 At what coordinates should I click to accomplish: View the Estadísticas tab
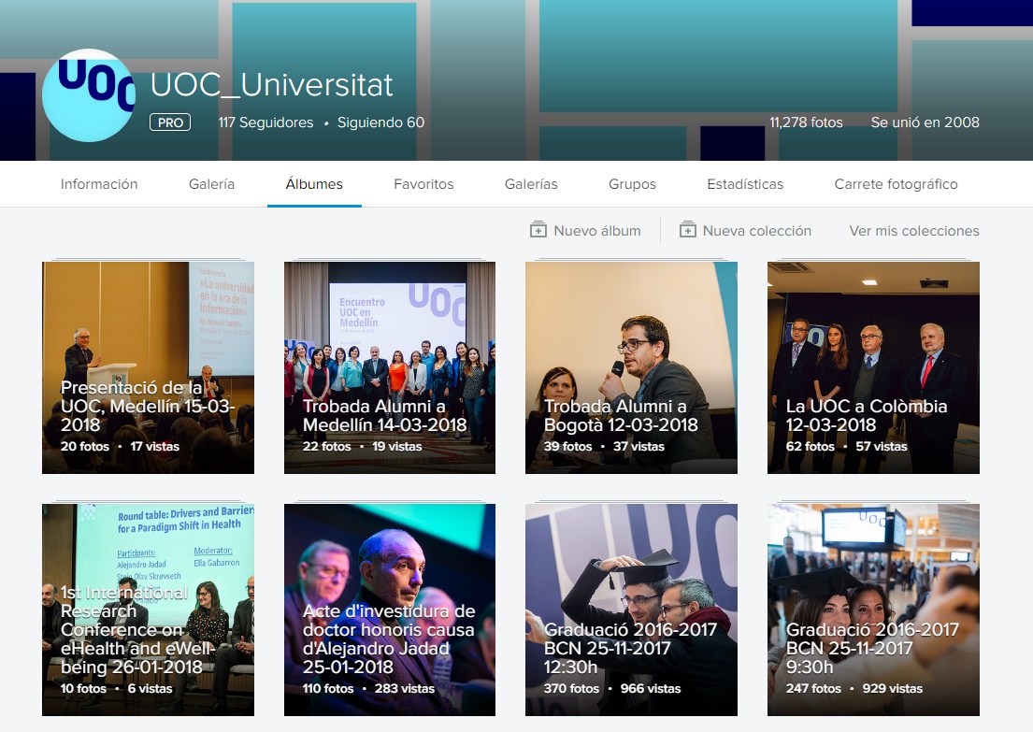pyautogui.click(x=745, y=184)
